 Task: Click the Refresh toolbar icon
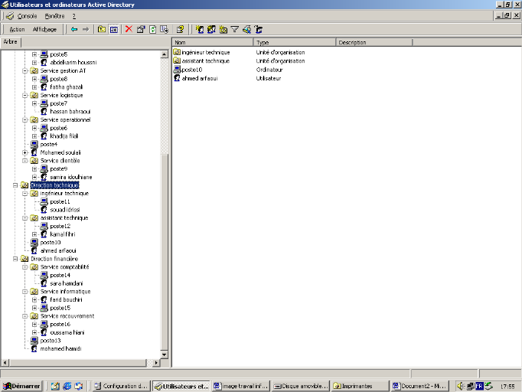point(153,29)
